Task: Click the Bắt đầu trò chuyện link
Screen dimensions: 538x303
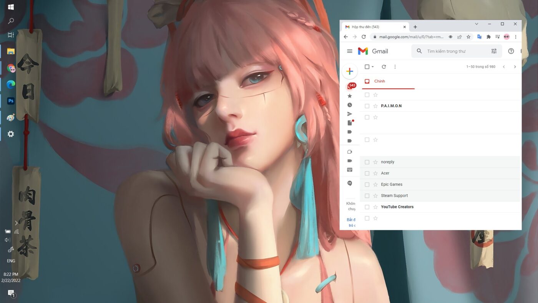Action: tap(351, 223)
